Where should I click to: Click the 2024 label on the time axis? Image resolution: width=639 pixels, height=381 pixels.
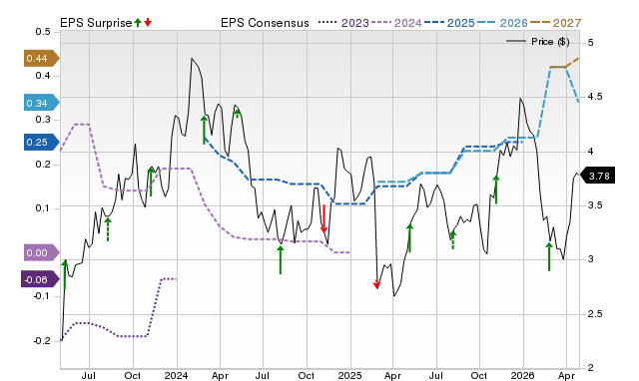177,375
